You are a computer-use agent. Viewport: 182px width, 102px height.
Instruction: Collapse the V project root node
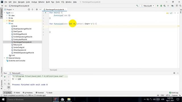5,13
